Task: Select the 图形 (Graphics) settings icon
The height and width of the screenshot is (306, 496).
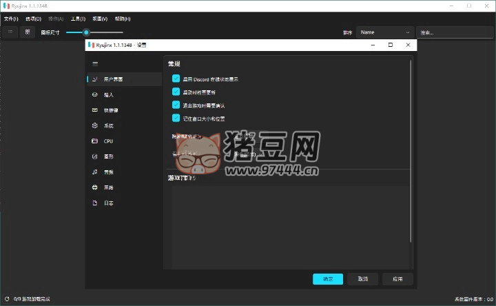Action: (94, 156)
